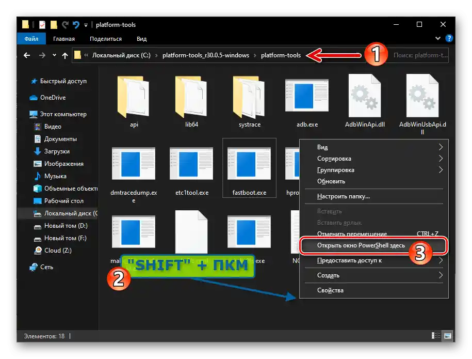
Task: Select the fastboot.exe file icon
Action: [249, 163]
